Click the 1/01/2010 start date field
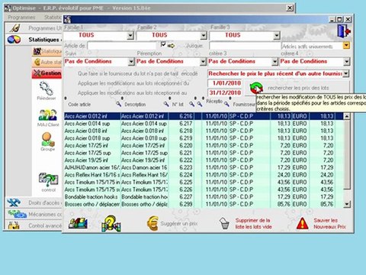This screenshot has height=275, width=366. (225, 83)
